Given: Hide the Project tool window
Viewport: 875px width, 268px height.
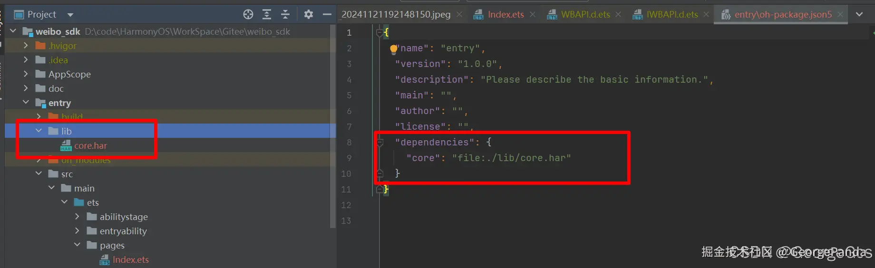Looking at the screenshot, I should (327, 14).
